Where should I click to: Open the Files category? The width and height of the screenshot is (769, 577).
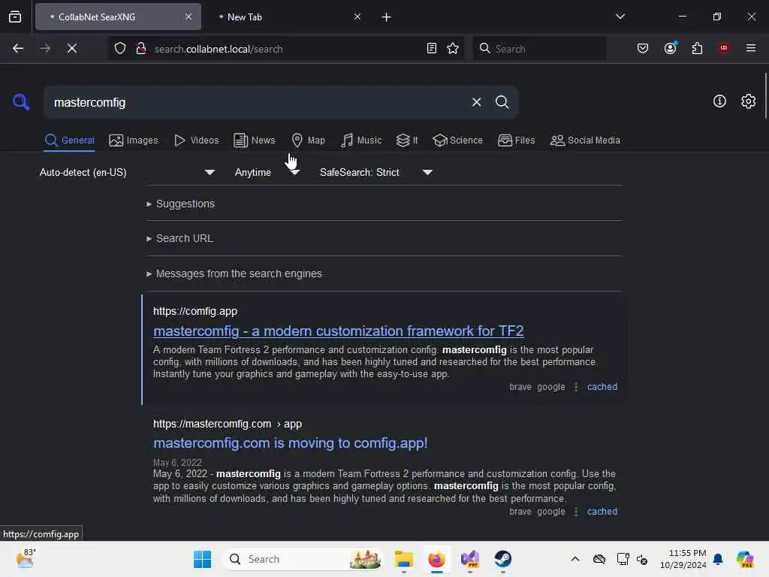pyautogui.click(x=516, y=140)
